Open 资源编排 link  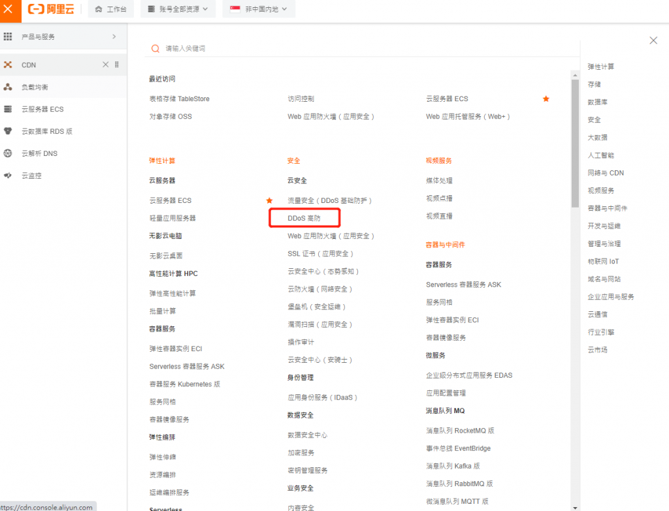[x=162, y=474]
